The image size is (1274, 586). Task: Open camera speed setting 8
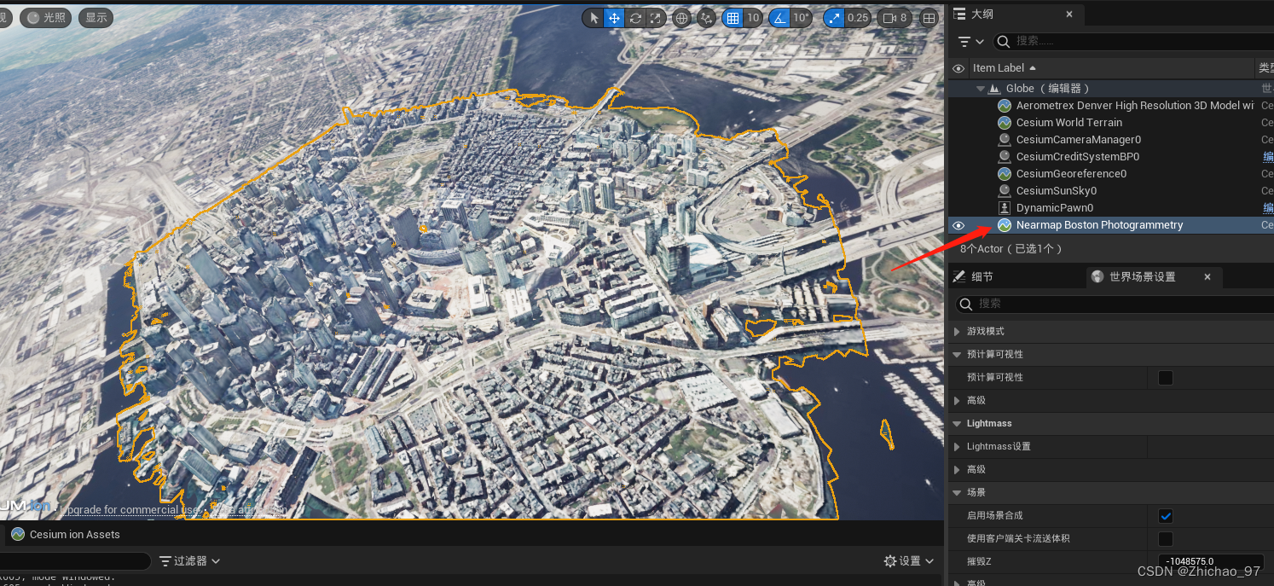pos(895,18)
